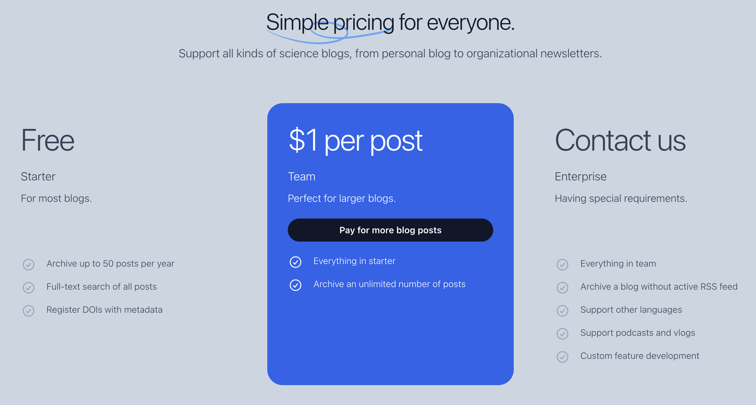756x405 pixels.
Task: Click the Simple pricing for everyone title
Action: point(390,22)
